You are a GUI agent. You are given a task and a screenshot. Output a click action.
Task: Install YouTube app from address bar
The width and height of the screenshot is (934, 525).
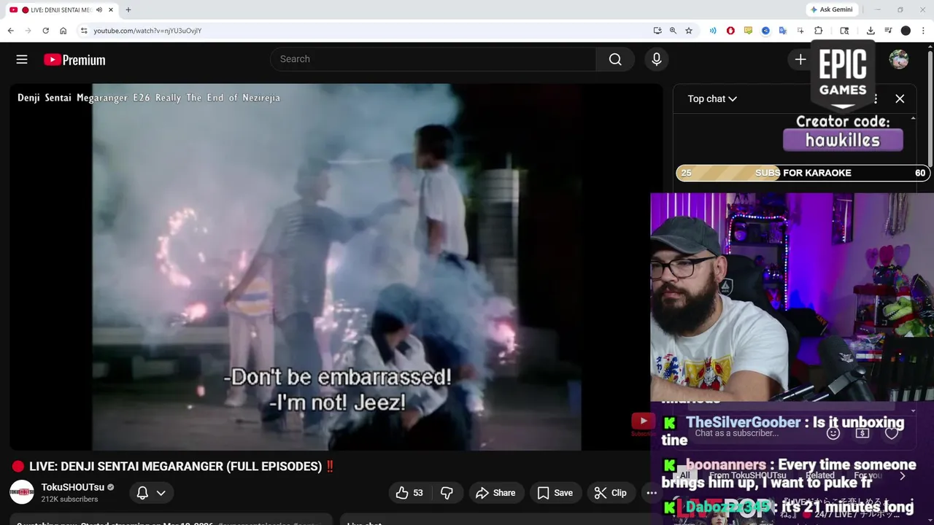[x=657, y=31]
